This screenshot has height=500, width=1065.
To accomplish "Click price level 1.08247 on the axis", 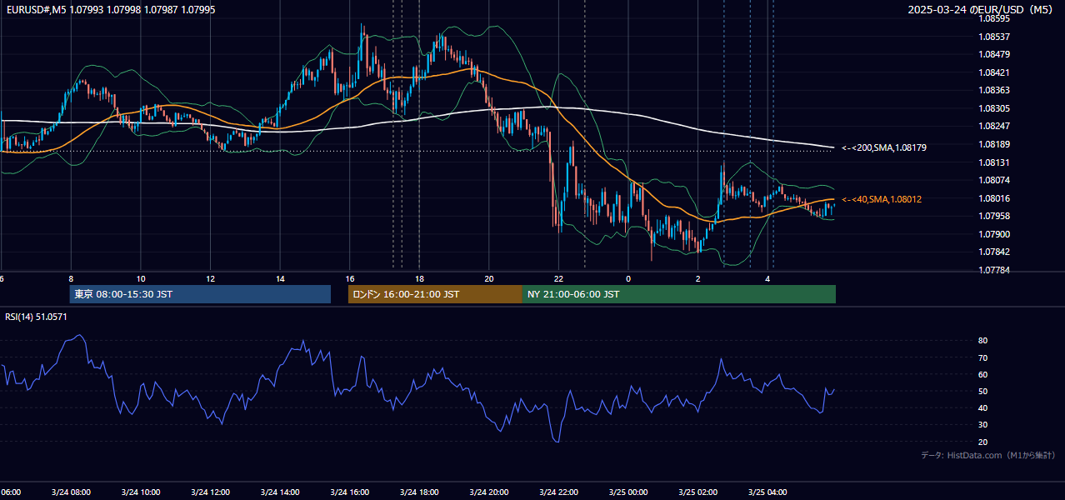I will (993, 126).
